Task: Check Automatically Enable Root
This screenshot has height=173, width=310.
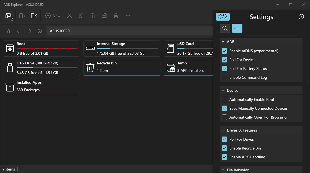Action: (224, 99)
